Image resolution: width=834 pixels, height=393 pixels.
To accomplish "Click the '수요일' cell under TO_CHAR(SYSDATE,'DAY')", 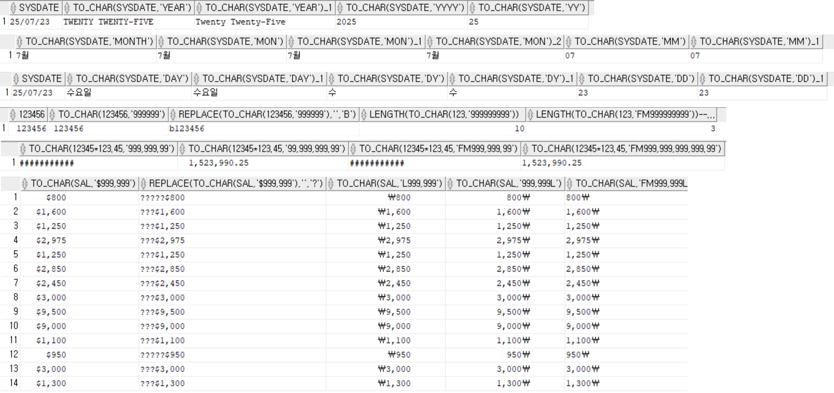I will 79,92.
